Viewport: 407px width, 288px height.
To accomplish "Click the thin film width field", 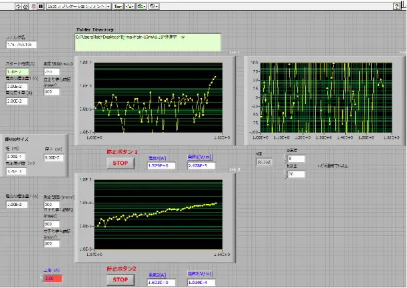I will click(15, 157).
